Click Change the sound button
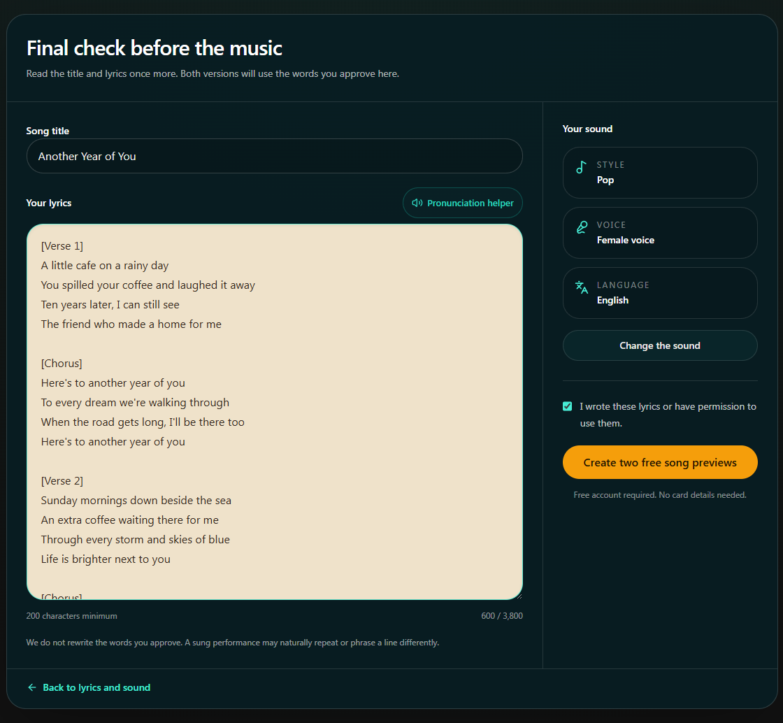 coord(660,345)
